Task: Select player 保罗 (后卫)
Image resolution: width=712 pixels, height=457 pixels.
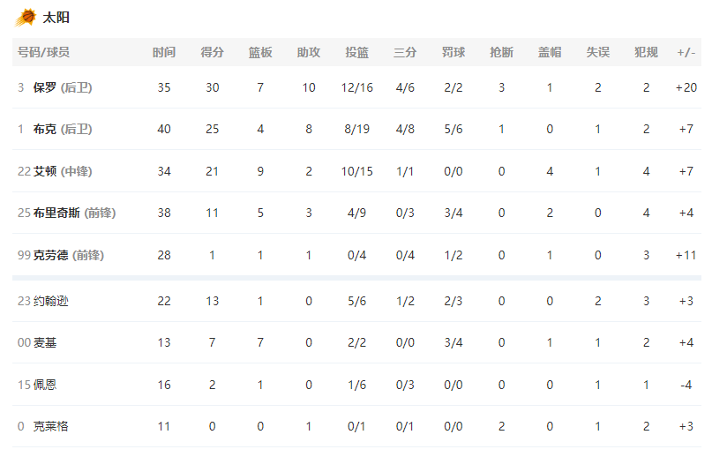Action: (x=63, y=87)
